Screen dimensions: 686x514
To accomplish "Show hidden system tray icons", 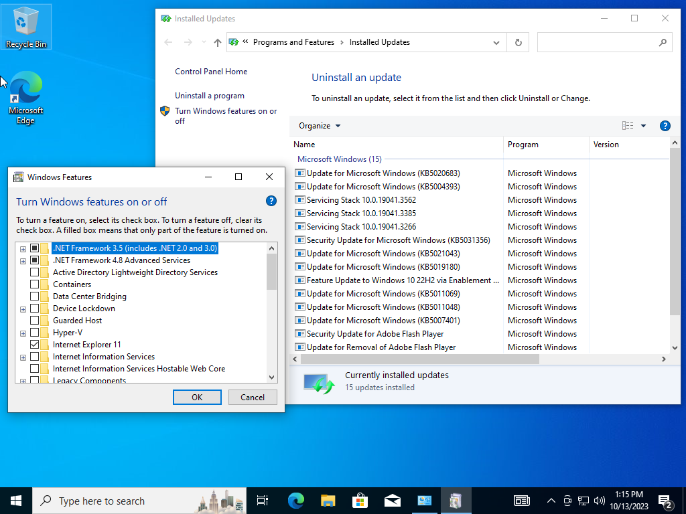I will tap(551, 501).
